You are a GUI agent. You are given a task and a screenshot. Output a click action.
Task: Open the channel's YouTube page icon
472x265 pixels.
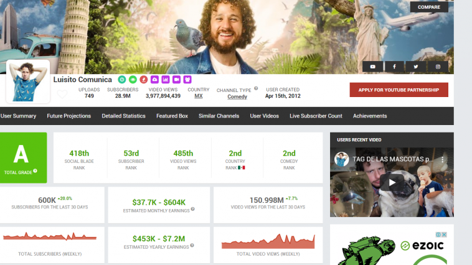click(372, 67)
